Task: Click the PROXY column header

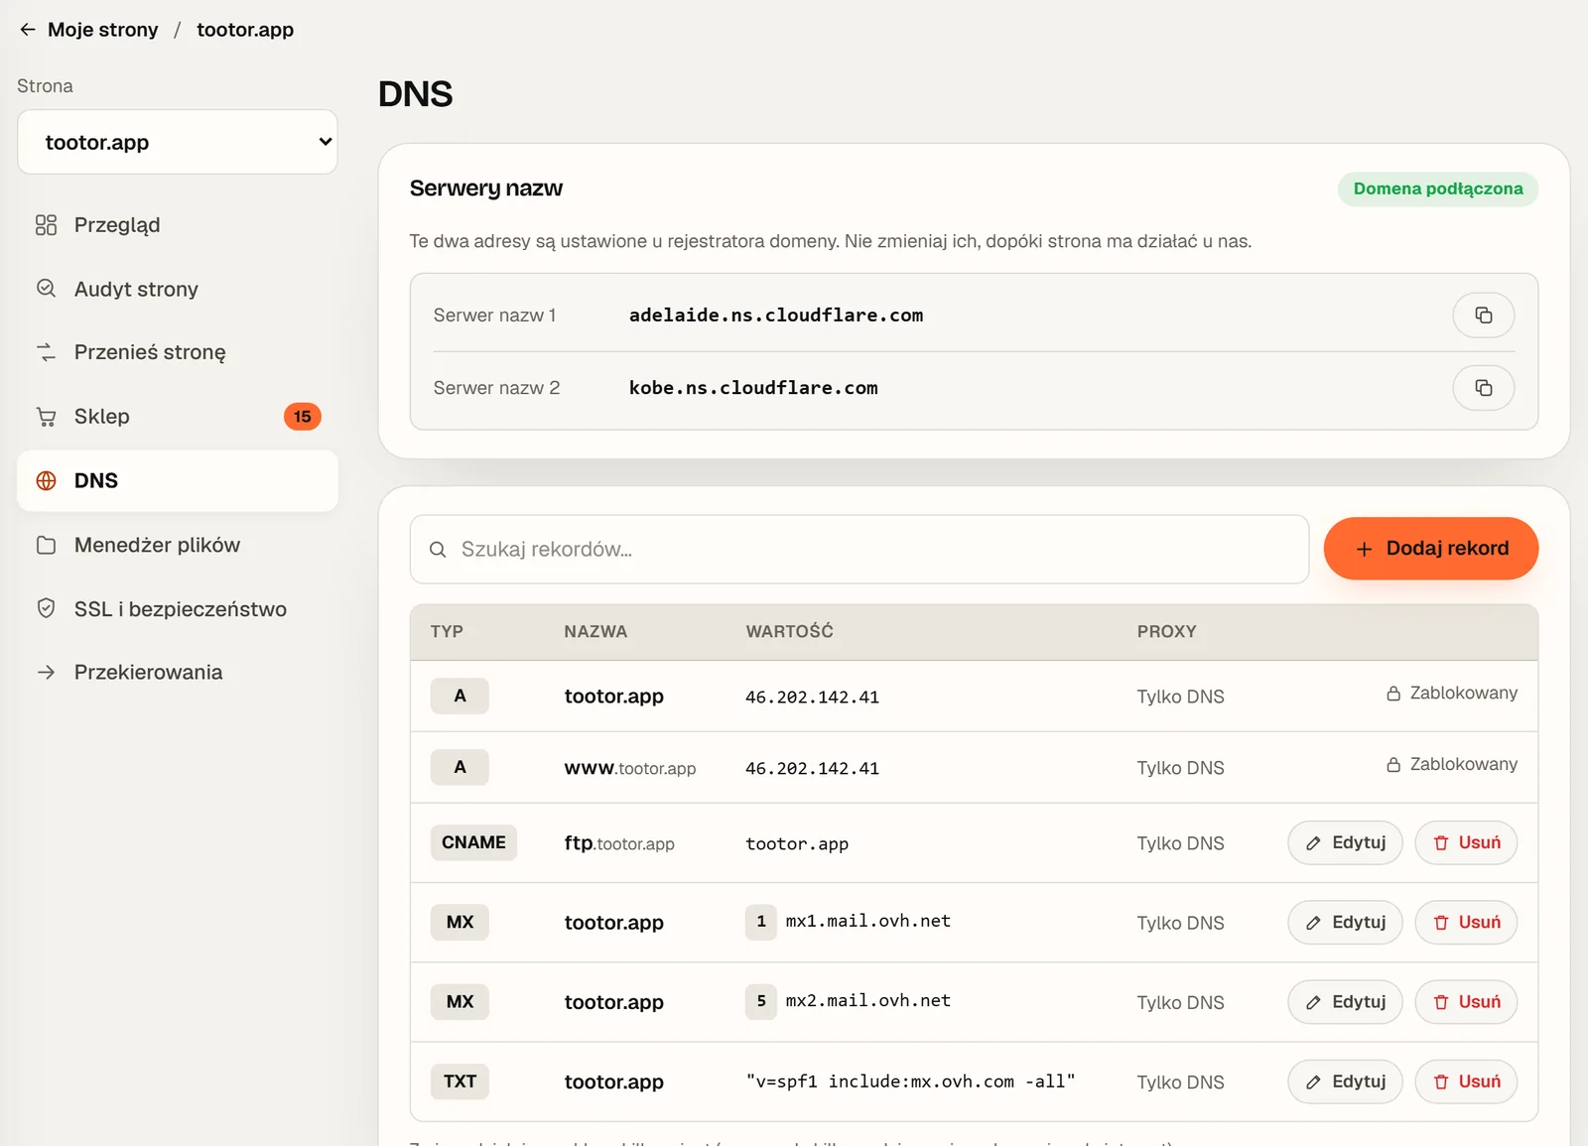Action: 1167,631
